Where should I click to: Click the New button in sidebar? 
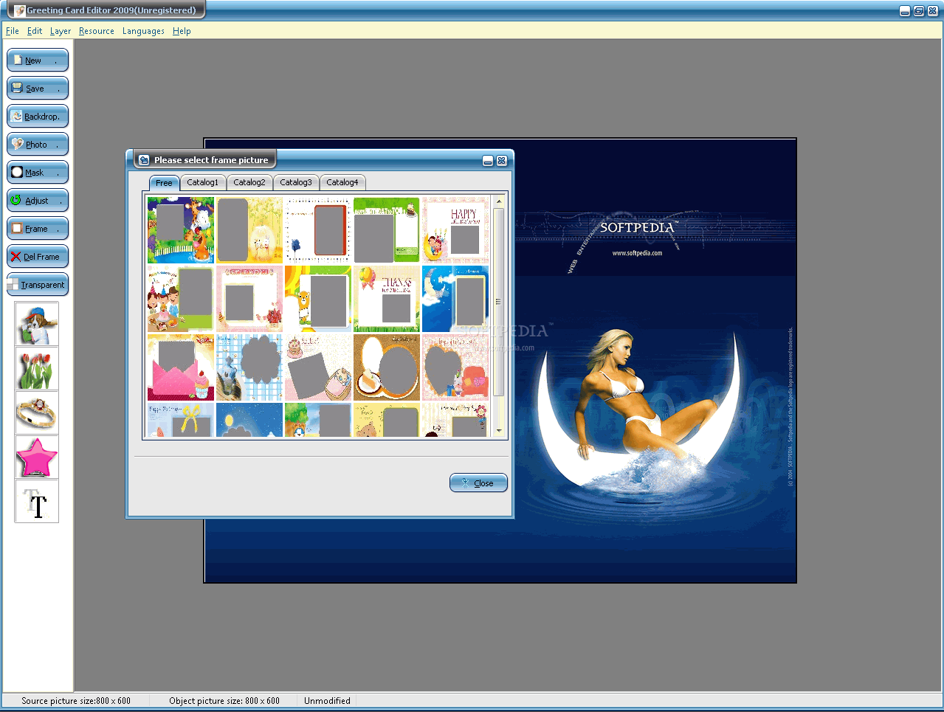coord(38,61)
